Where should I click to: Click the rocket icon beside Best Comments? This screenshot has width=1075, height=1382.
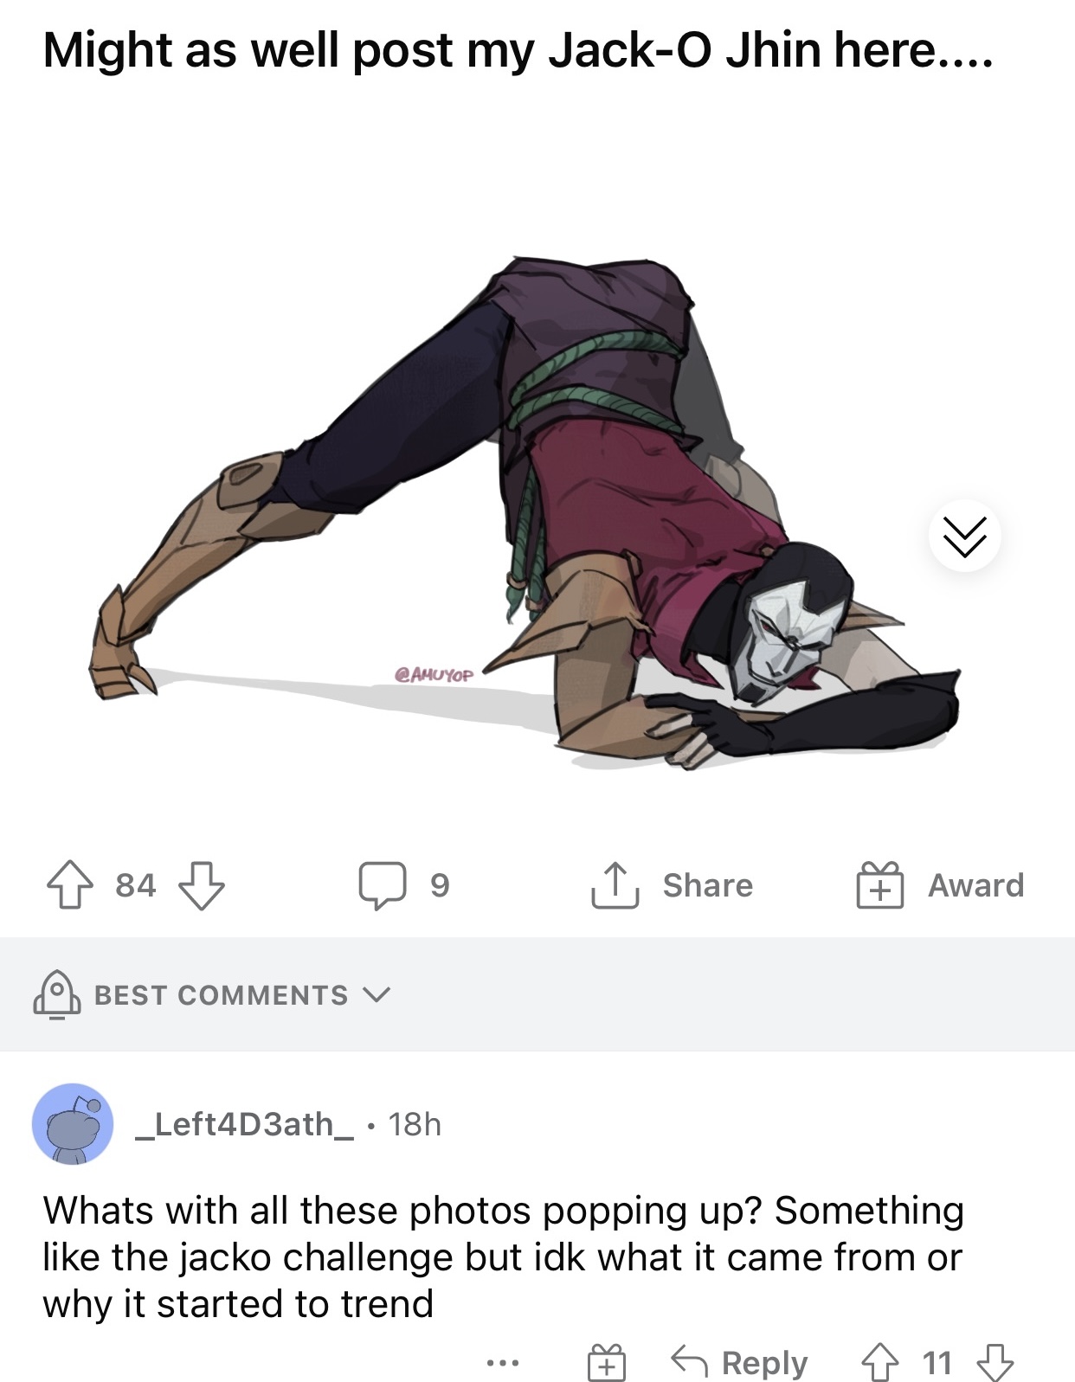[57, 995]
